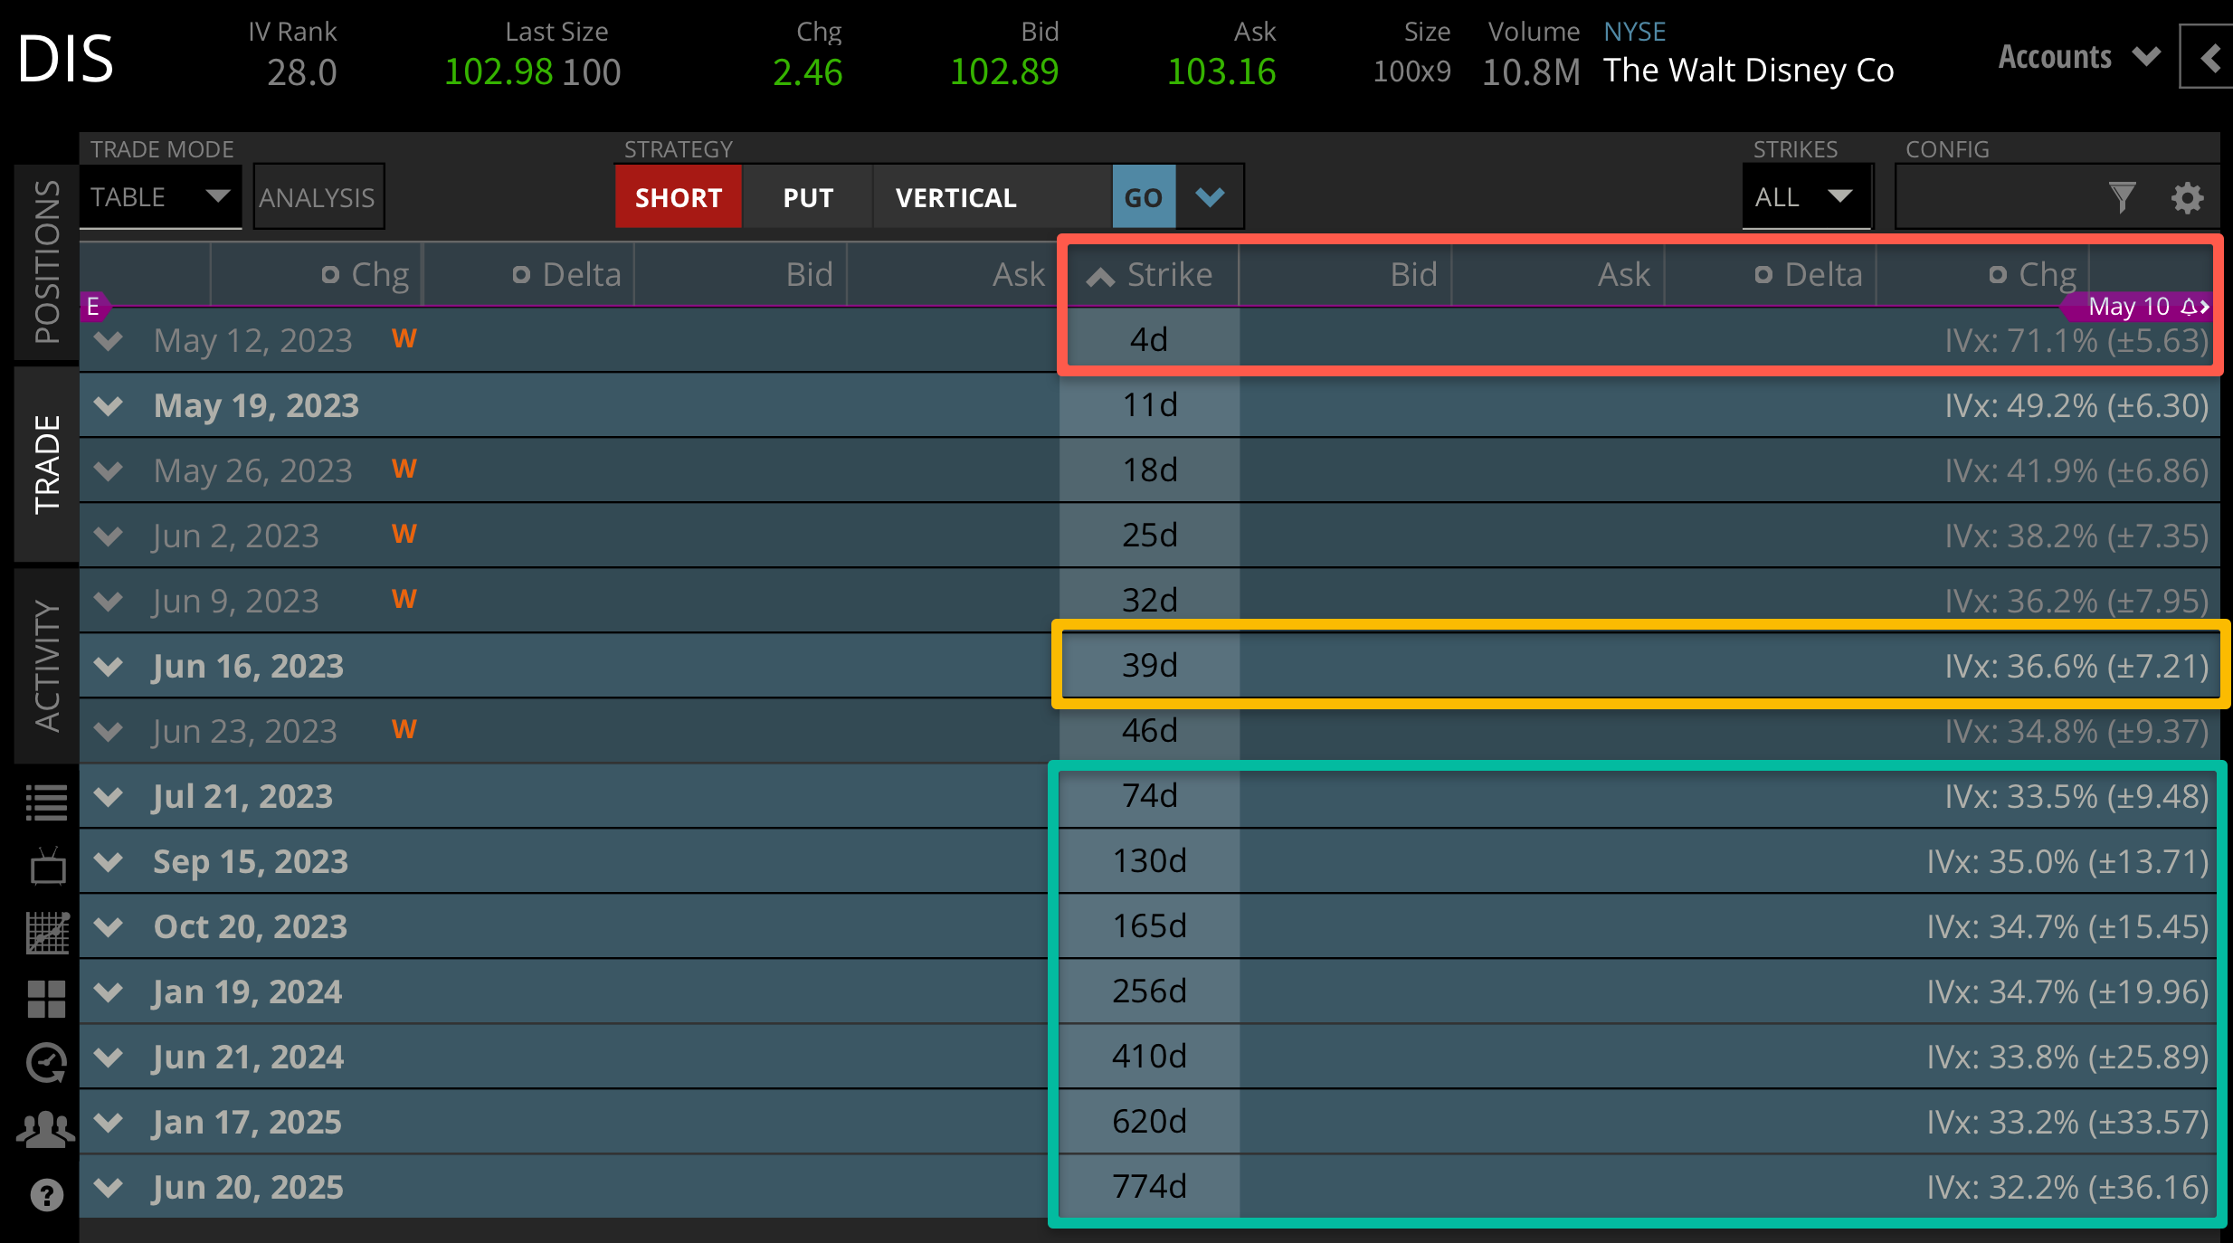The width and height of the screenshot is (2233, 1243).
Task: Expand the Jun 16, 2023 expiration row
Action: 109,667
